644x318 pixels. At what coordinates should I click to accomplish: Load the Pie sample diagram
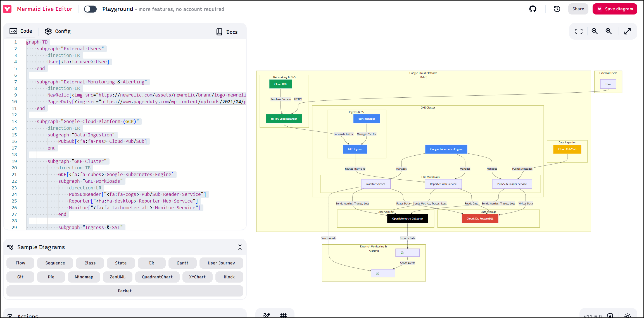51,277
